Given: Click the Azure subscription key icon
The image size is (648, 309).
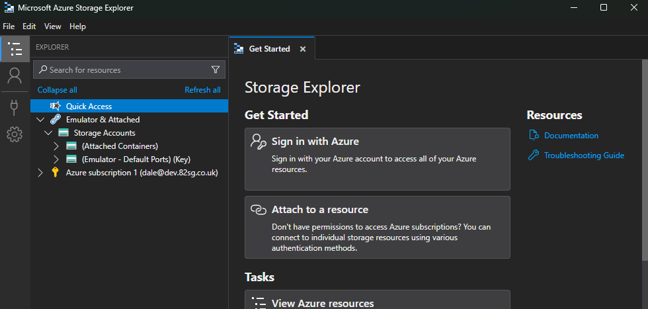Looking at the screenshot, I should (55, 173).
